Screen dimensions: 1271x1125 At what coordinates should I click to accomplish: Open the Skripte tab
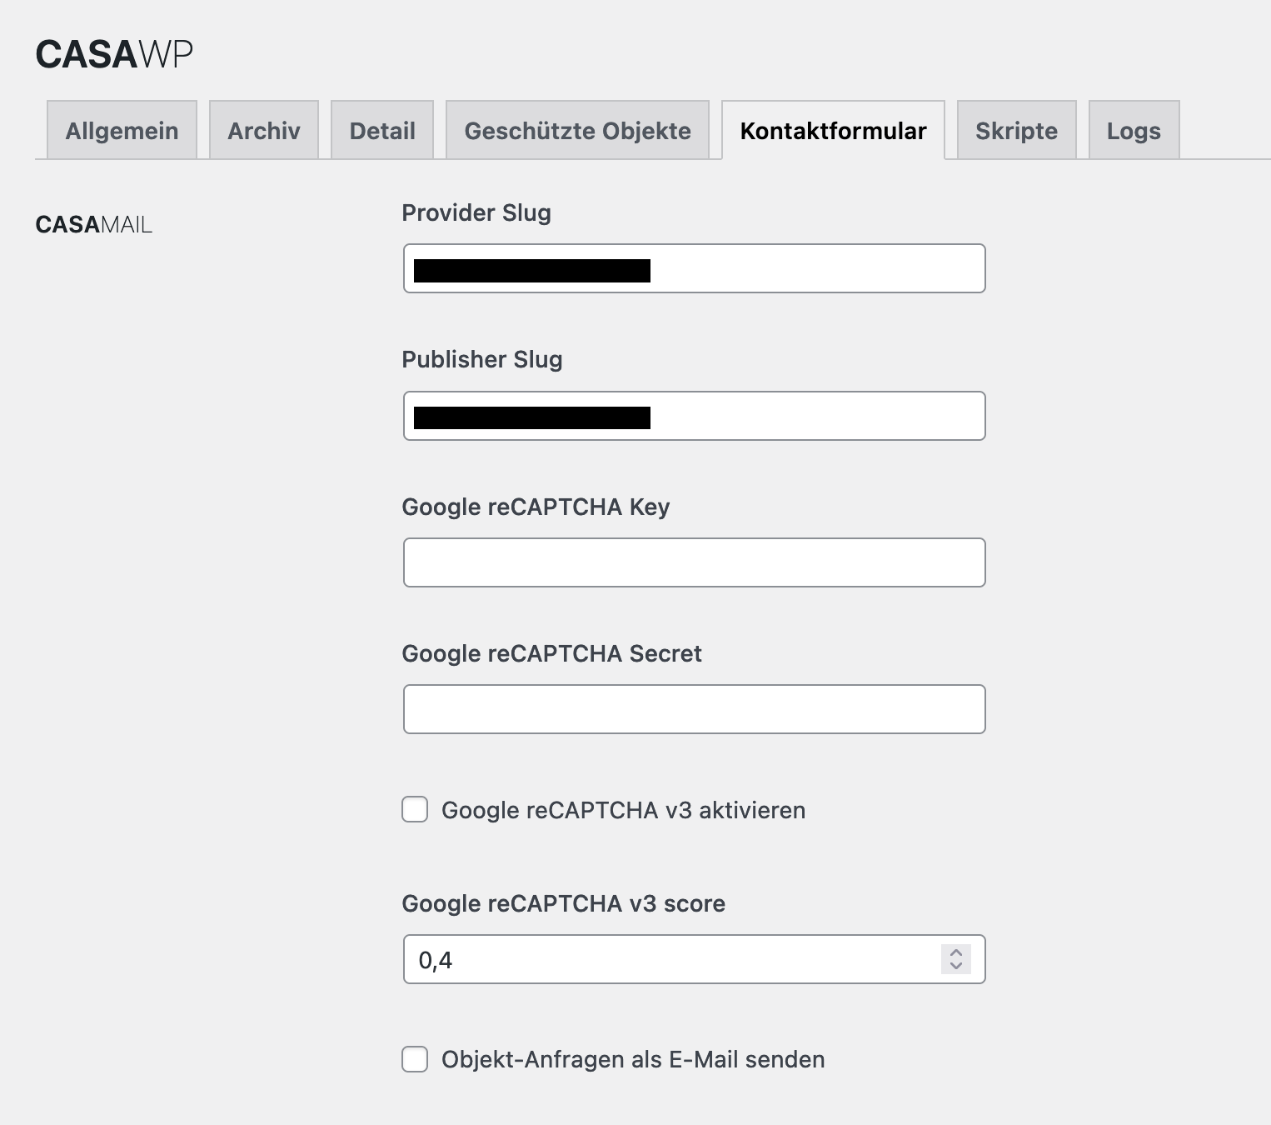click(1016, 130)
